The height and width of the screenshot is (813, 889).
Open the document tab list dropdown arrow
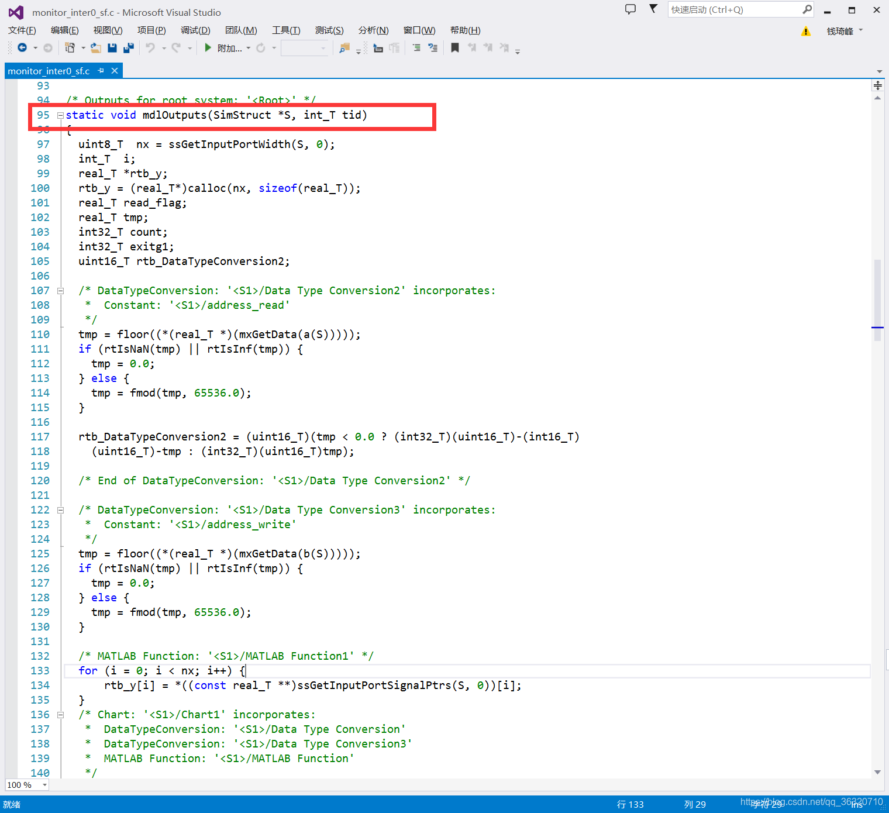(x=879, y=71)
